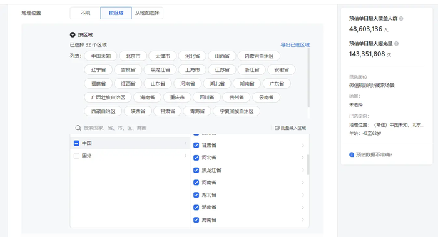Expand 国外 row chevron
The width and height of the screenshot is (438, 237).
(x=185, y=156)
